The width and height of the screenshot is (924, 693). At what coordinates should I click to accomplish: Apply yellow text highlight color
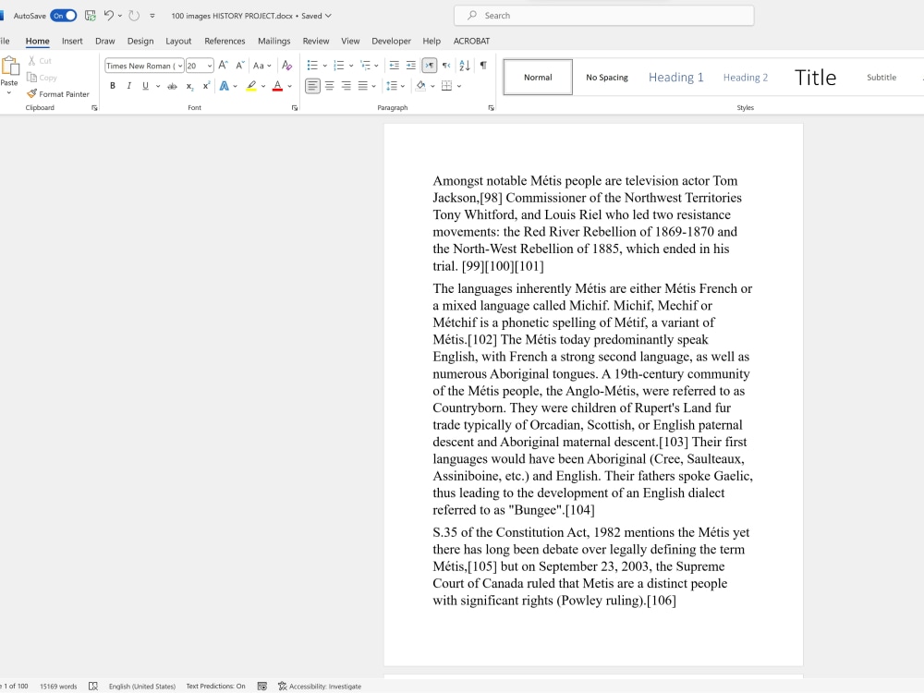pos(251,86)
